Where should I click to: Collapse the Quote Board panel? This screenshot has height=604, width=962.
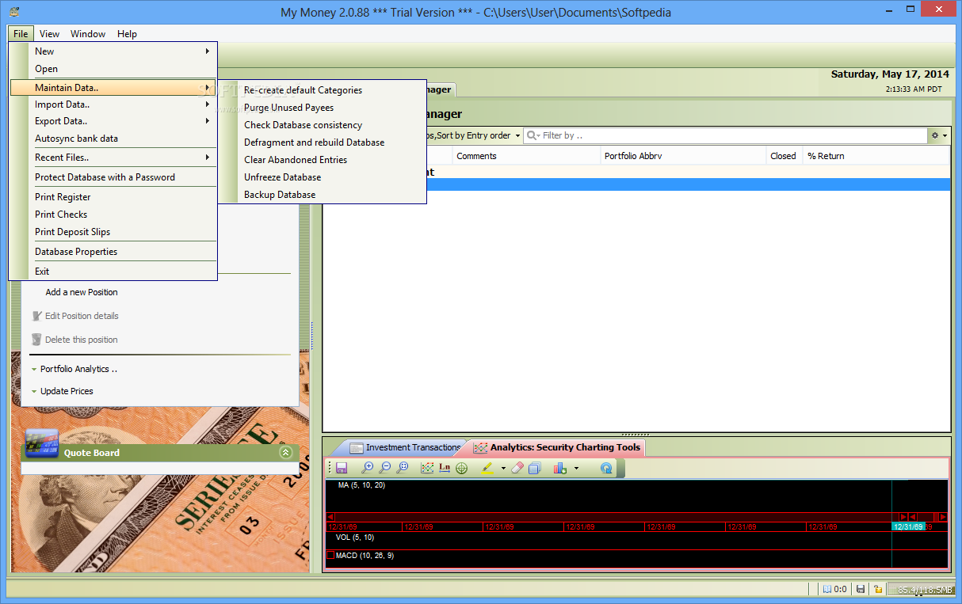[x=285, y=453]
